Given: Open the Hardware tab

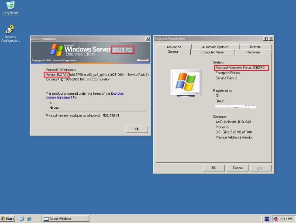Looking at the screenshot, I should coord(253,52).
